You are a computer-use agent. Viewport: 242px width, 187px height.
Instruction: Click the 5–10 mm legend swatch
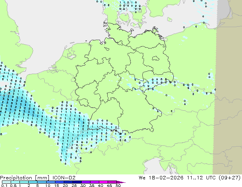42,182
